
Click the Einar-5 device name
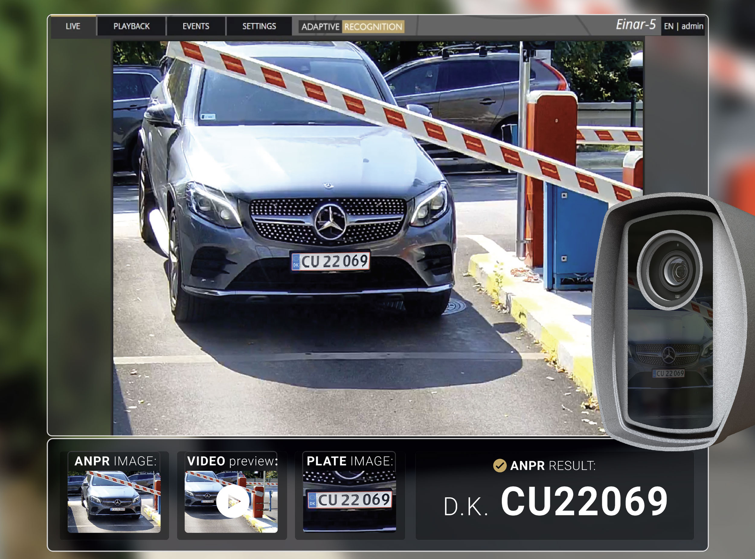coord(636,24)
